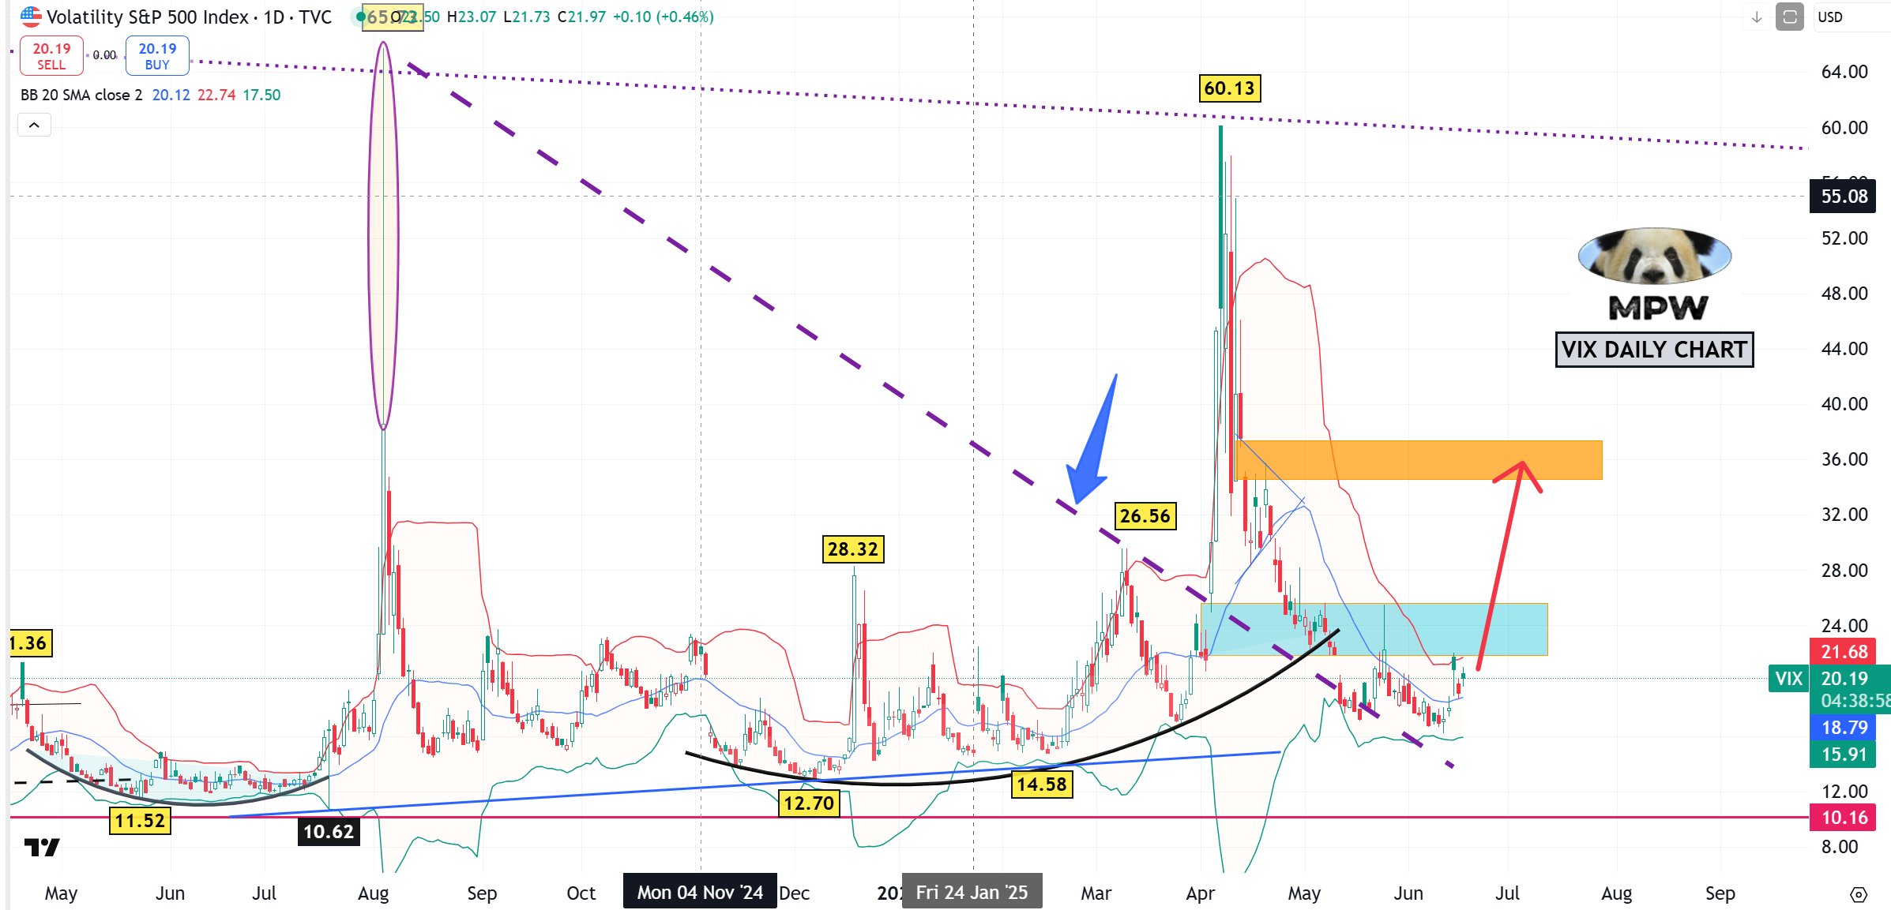Screen dimensions: 1891x910
Task: Click the scroll-down arrow icon near USD
Action: [1757, 17]
